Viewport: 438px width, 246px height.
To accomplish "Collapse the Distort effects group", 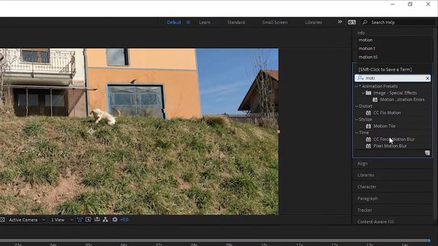I will [x=357, y=107].
